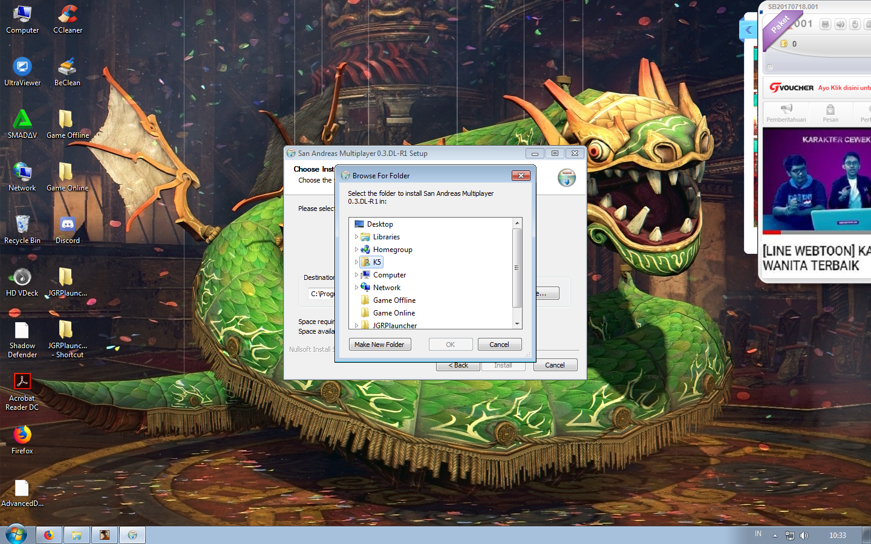
Task: Cancel the Browse For Folder dialog
Action: point(500,345)
